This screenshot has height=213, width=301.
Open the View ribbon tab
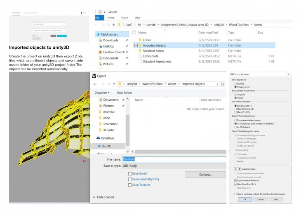tap(137, 18)
